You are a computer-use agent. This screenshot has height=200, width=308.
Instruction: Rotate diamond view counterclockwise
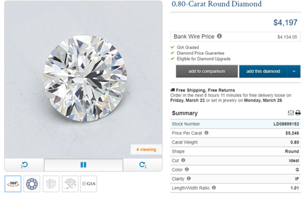point(24,165)
